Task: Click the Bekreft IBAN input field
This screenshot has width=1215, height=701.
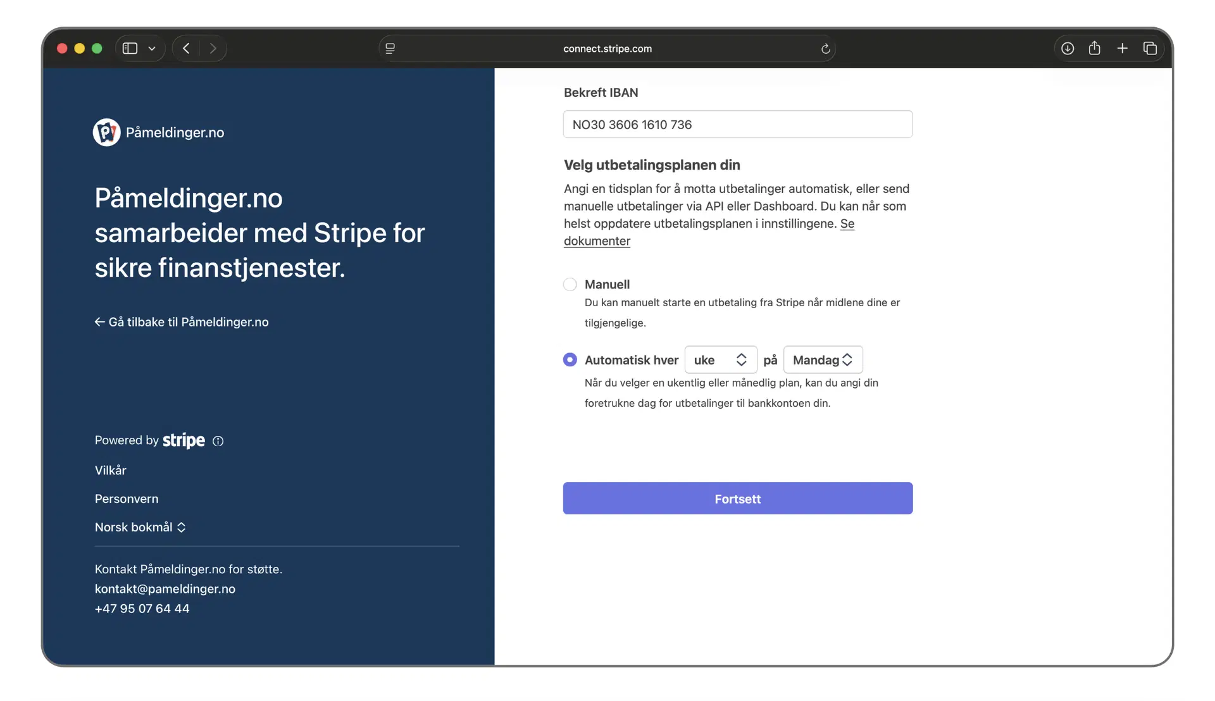Action: click(737, 125)
